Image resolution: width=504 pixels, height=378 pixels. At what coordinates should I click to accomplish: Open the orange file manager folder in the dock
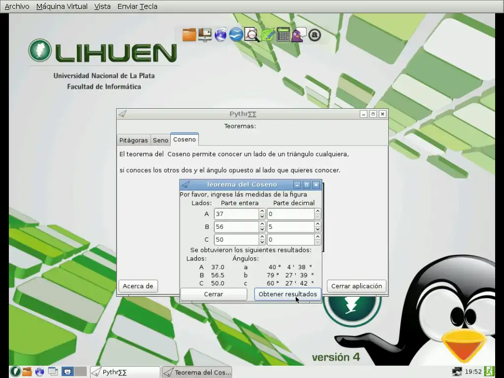189,35
